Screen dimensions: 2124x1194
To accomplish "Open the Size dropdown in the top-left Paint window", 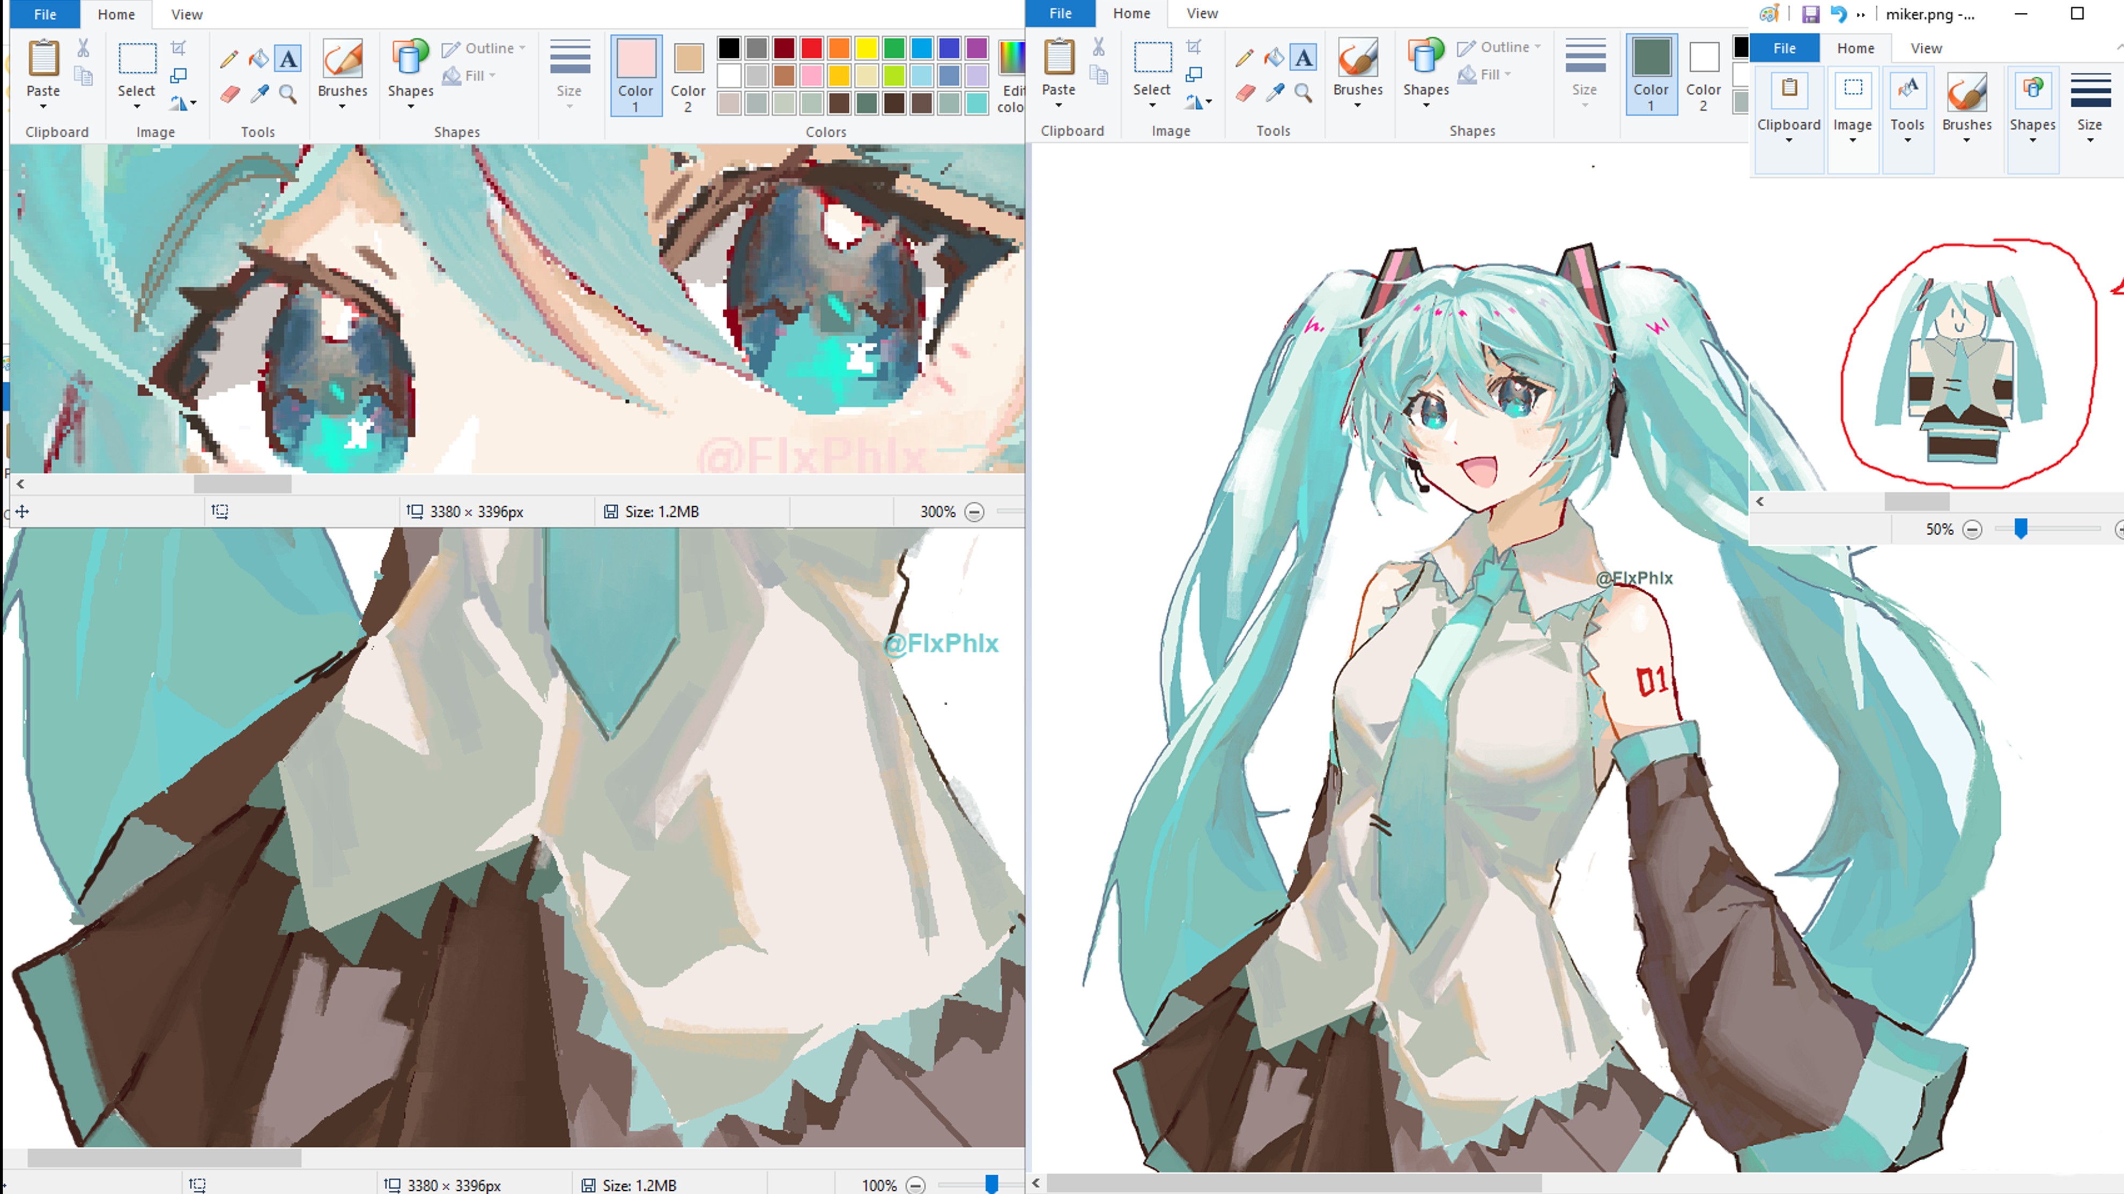I will [569, 73].
